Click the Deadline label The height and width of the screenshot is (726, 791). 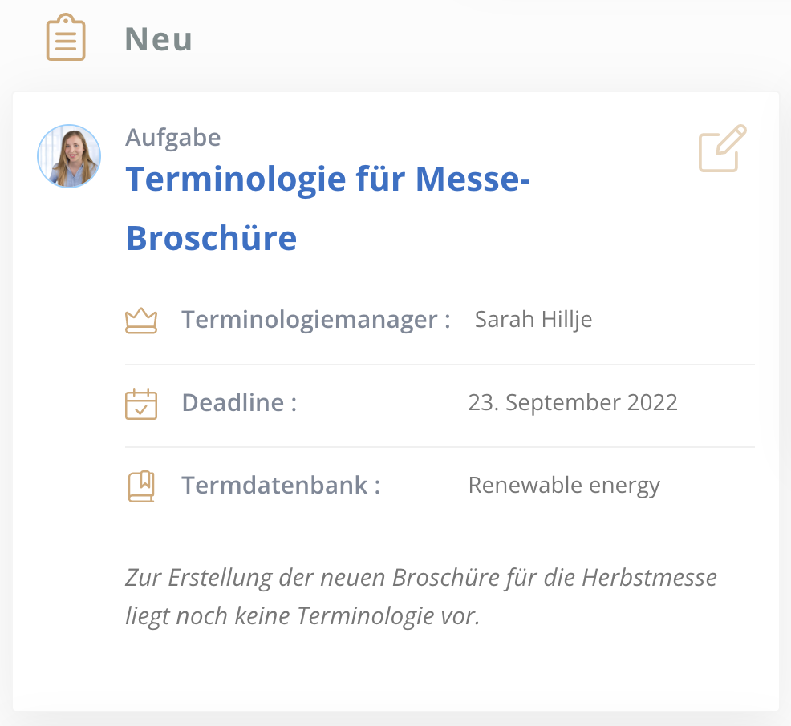coord(239,402)
